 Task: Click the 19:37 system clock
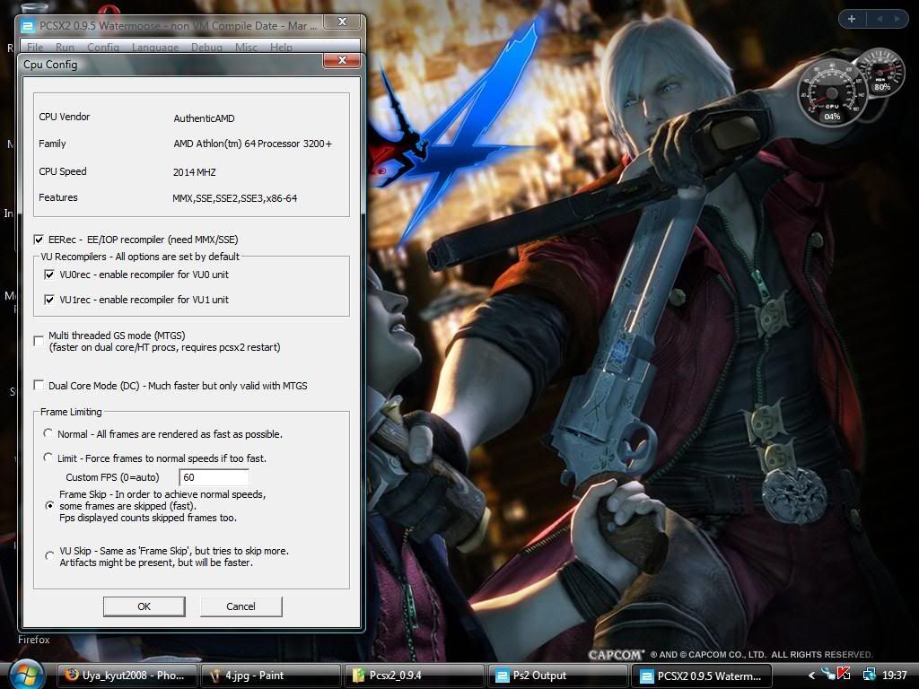[895, 676]
